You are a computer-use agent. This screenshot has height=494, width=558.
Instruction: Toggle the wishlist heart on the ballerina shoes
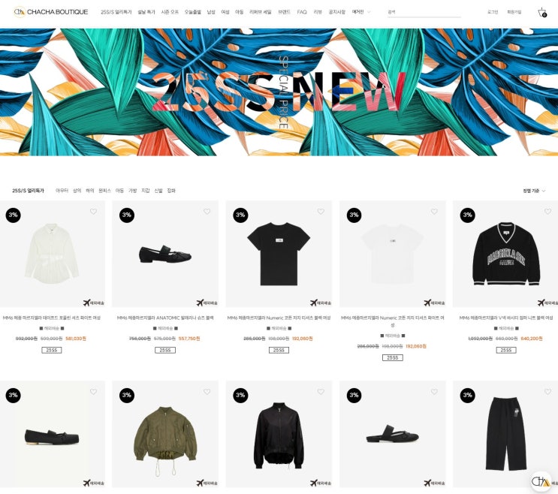(x=207, y=212)
